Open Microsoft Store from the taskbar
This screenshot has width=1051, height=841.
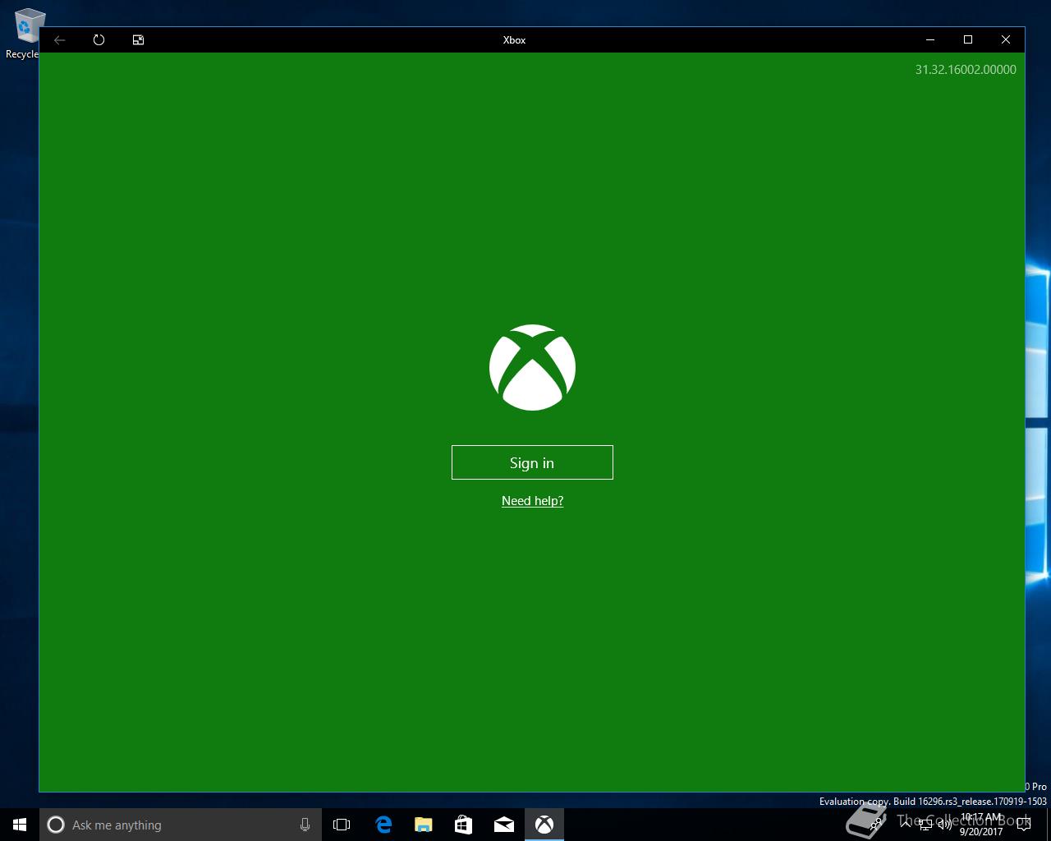click(x=463, y=825)
